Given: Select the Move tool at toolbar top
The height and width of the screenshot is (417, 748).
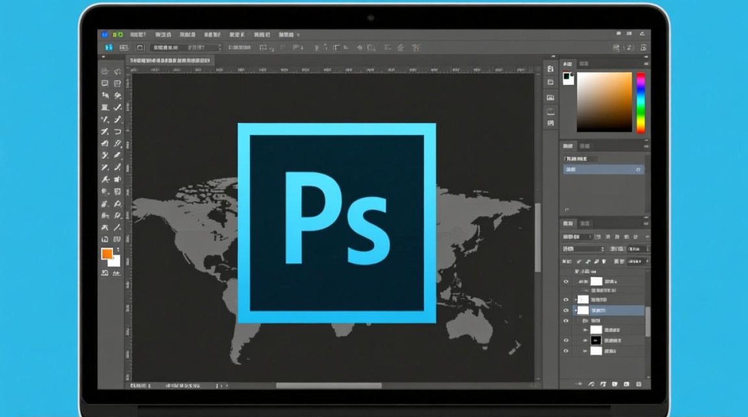Looking at the screenshot, I should (105, 69).
